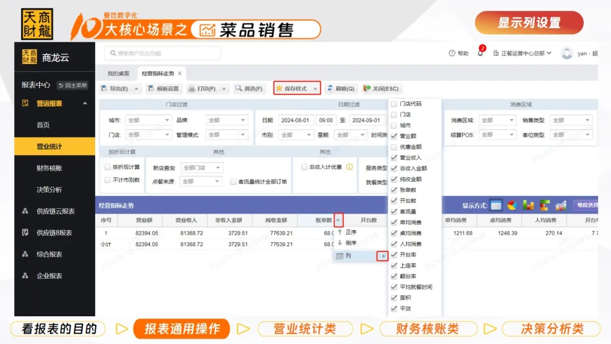Screen dimensions: 611x344
Task: Enable the 非收入计优惠 checkbox
Action: pos(304,167)
